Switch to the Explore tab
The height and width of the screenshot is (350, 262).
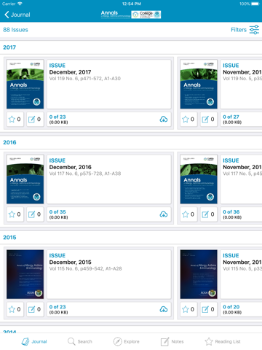click(x=127, y=341)
